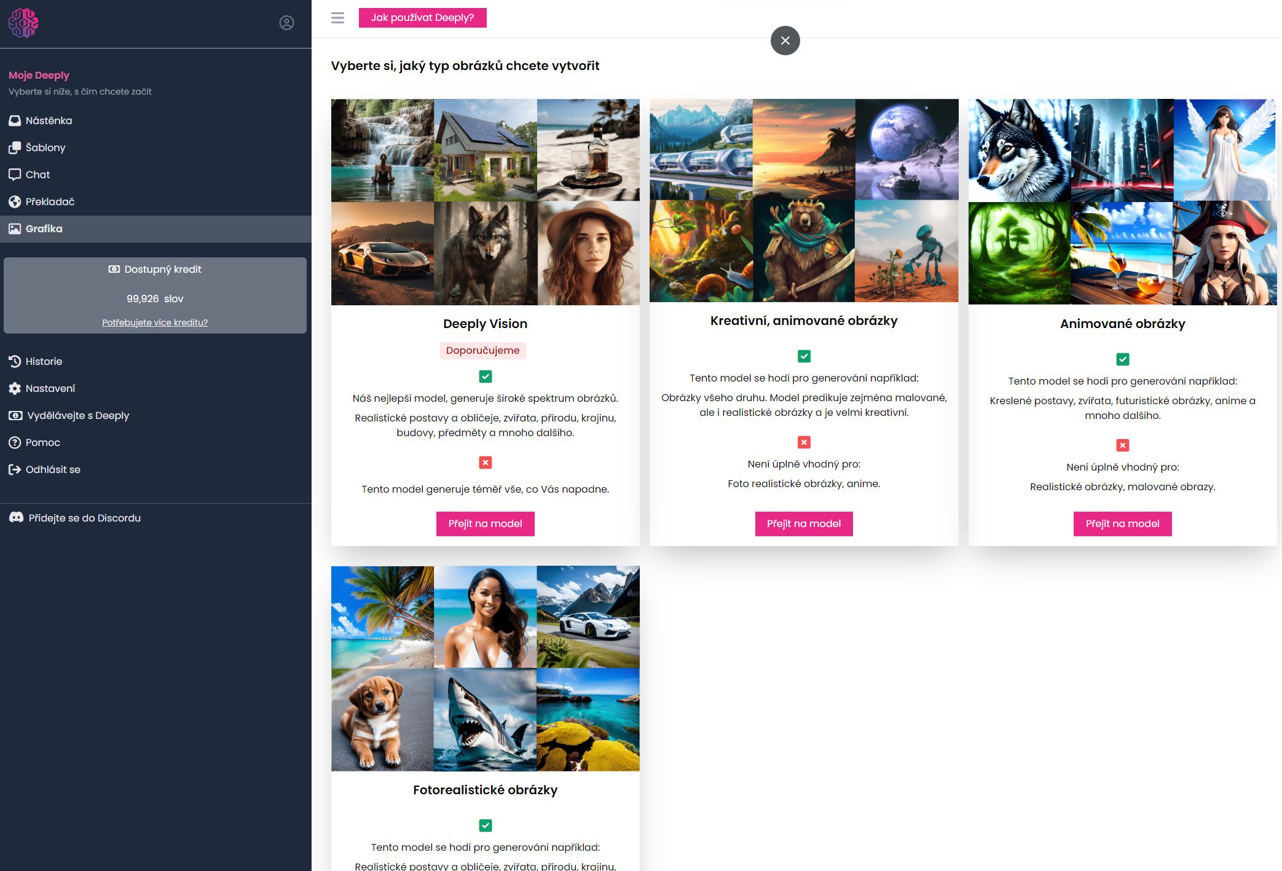Click the Vydělávejte s Deeply money icon
Viewport: 1282px width, 871px height.
15,415
